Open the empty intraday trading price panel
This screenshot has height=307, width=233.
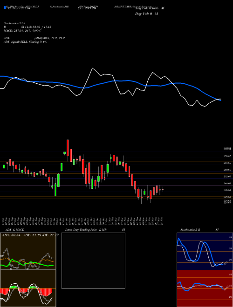click(x=93, y=260)
